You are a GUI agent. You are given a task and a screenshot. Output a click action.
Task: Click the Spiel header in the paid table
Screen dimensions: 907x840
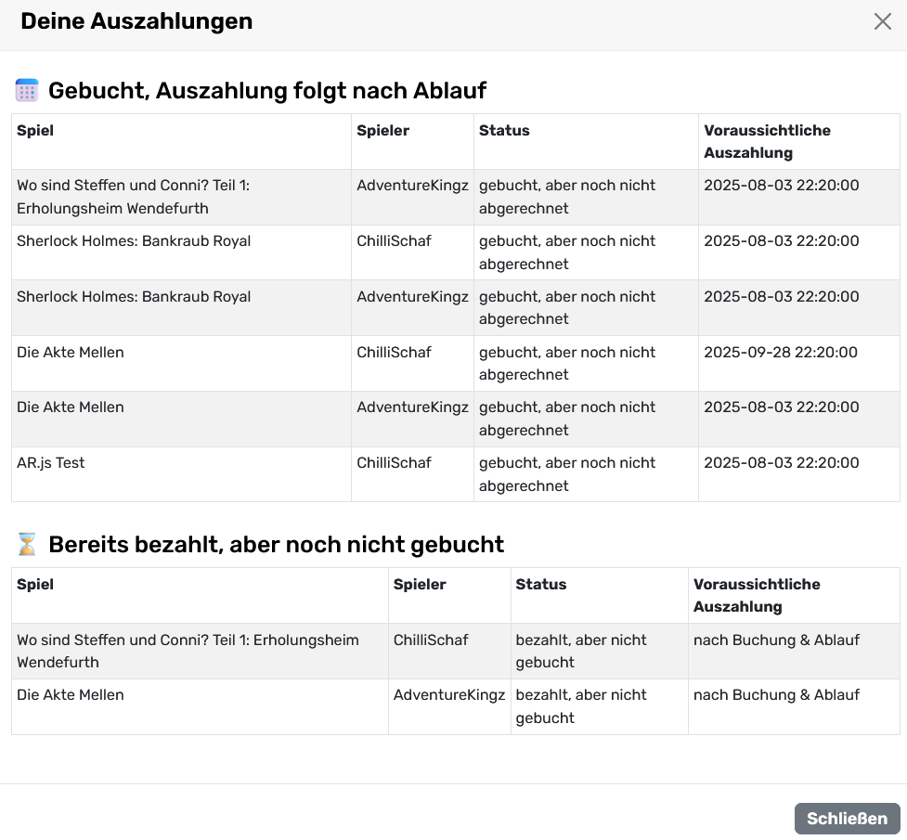tap(35, 585)
